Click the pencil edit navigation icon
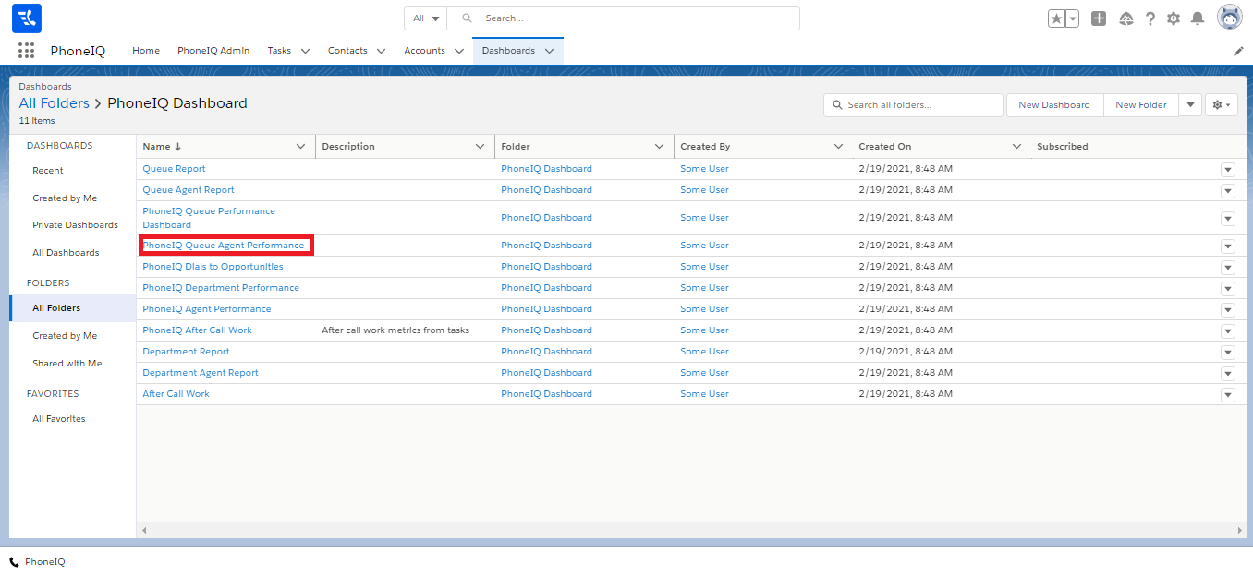1253x576 pixels. pos(1238,52)
